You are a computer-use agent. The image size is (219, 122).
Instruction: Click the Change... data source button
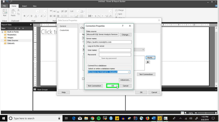pos(126,35)
